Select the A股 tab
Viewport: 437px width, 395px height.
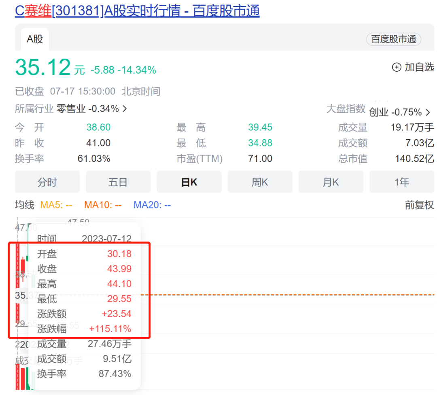point(35,39)
